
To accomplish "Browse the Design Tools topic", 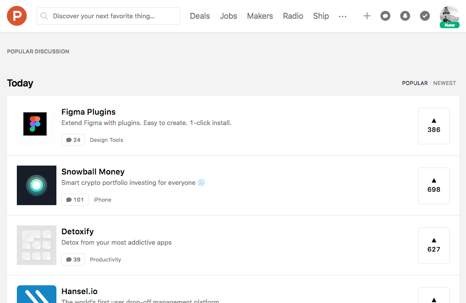I will 106,140.
